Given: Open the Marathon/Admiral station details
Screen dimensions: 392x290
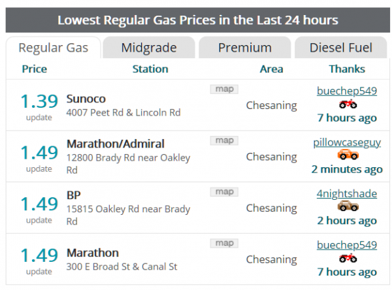Looking at the screenshot, I should (115, 144).
